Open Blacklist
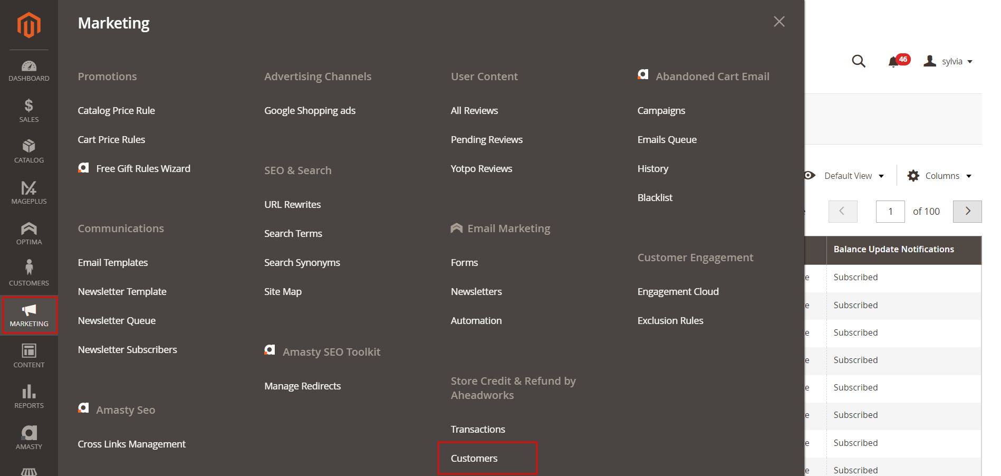1001x476 pixels. coord(655,197)
